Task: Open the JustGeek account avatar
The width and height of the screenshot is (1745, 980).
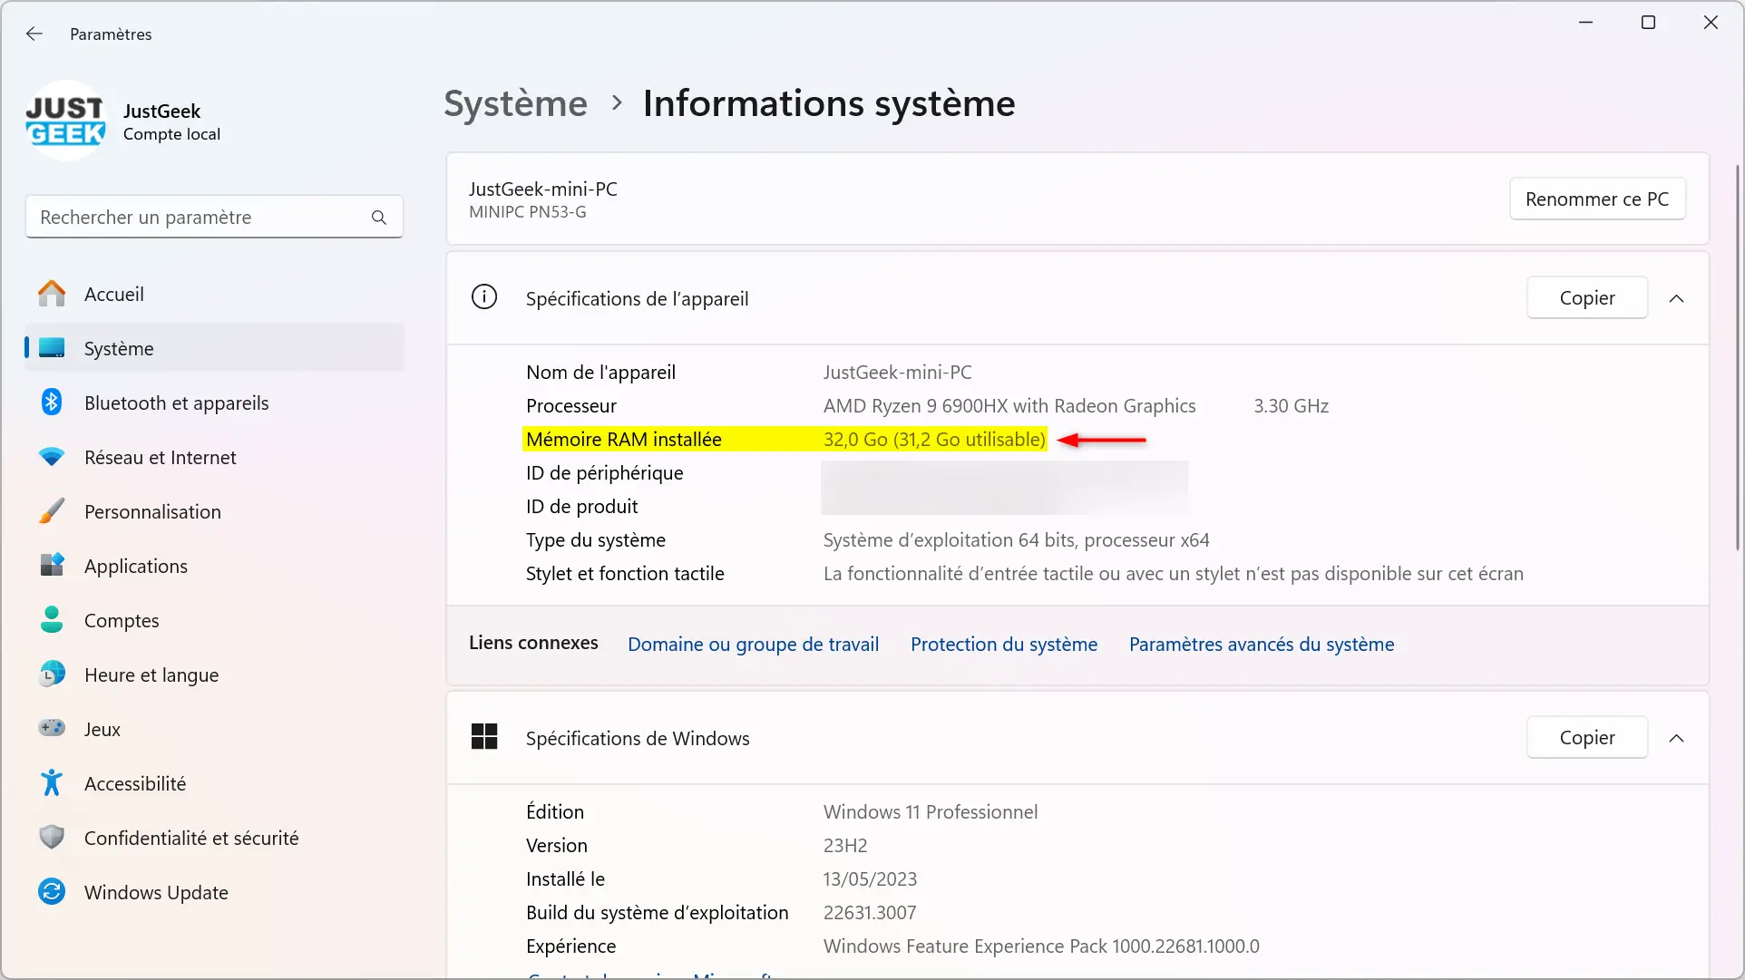Action: tap(66, 121)
